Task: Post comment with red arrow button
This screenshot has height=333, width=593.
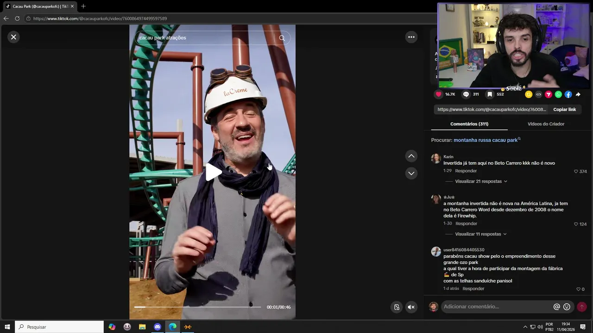Action: (582, 307)
